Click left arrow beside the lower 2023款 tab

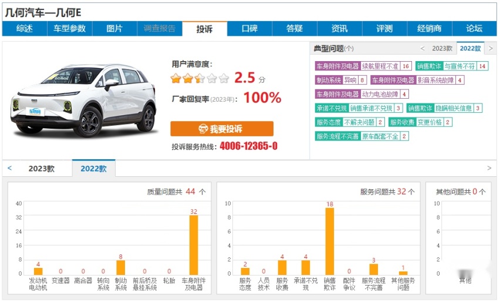click(9, 168)
